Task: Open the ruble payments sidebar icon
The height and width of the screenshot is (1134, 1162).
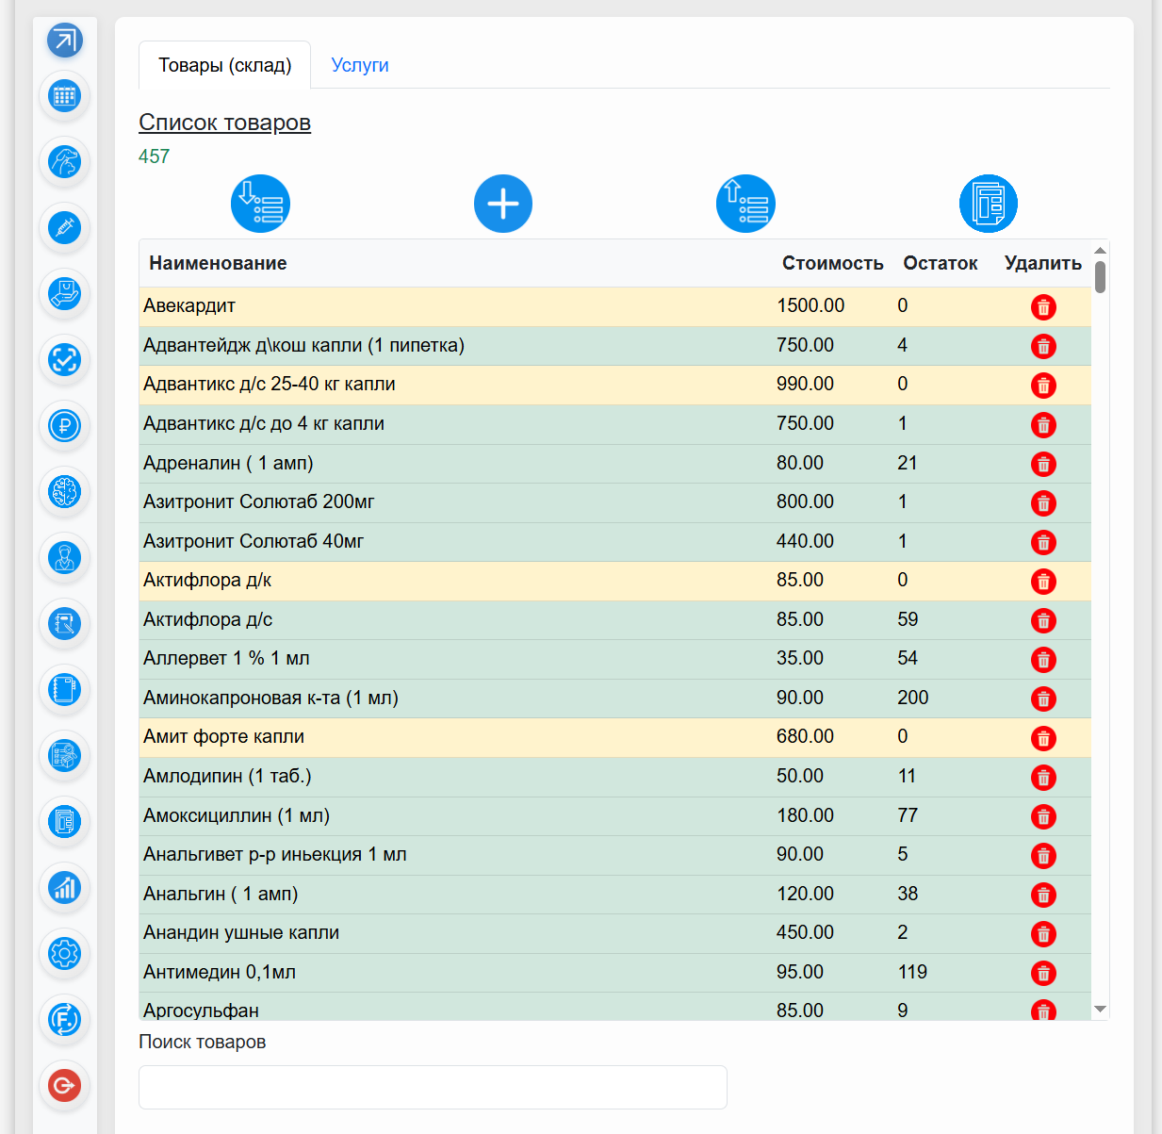Action: click(x=65, y=426)
